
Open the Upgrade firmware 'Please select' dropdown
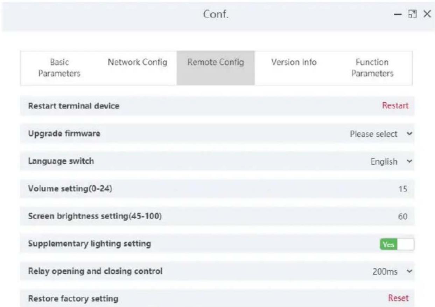pyautogui.click(x=381, y=134)
